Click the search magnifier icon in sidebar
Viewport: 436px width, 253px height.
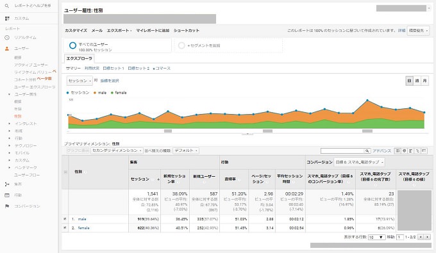pos(7,6)
